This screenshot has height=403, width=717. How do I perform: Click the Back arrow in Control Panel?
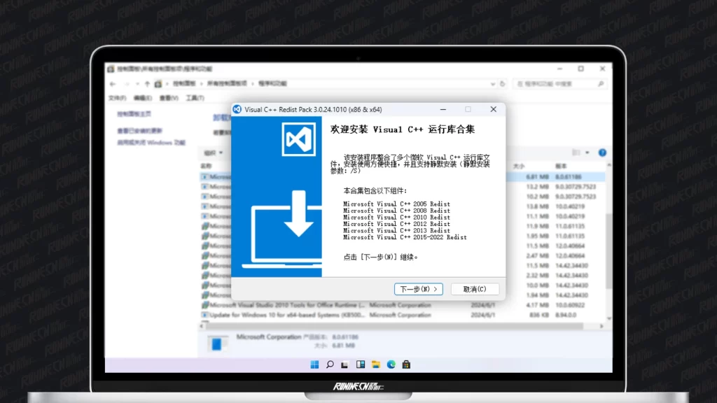click(112, 84)
